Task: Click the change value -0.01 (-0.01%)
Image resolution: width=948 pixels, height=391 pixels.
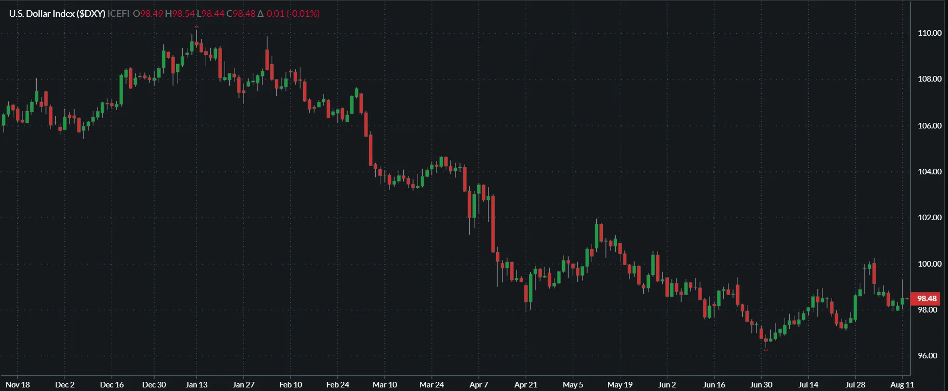Action: [289, 14]
